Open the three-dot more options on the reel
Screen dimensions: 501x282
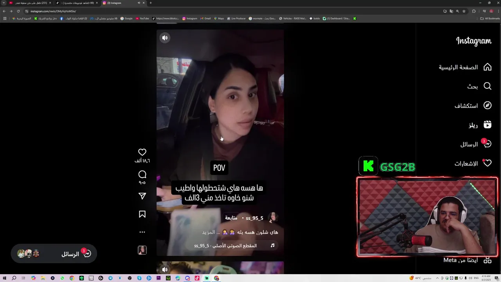coord(142,232)
